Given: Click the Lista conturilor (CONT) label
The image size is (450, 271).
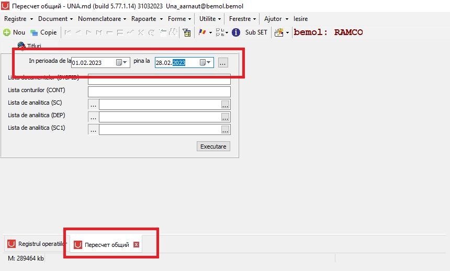Looking at the screenshot, I should pyautogui.click(x=37, y=90).
